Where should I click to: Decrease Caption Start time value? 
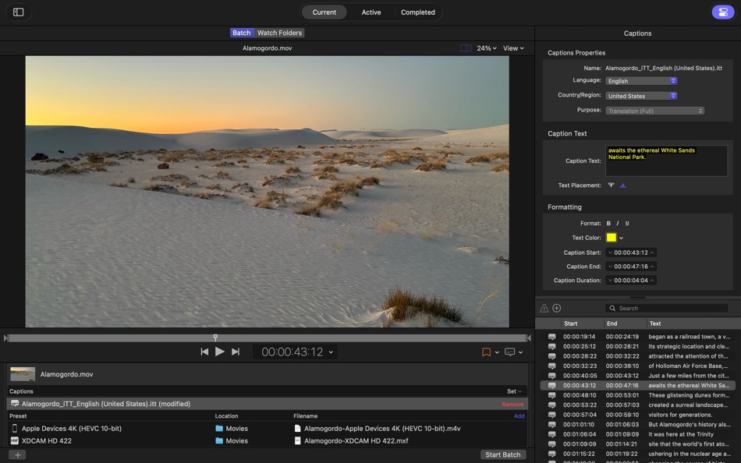click(x=610, y=253)
